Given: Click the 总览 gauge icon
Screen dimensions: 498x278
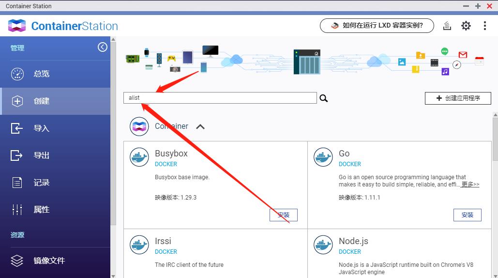Looking at the screenshot, I should 17,74.
